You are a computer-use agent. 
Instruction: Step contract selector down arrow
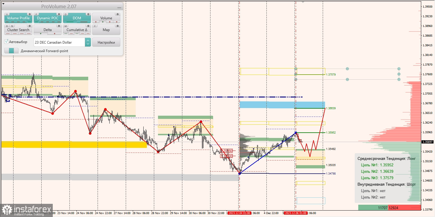pos(88,44)
